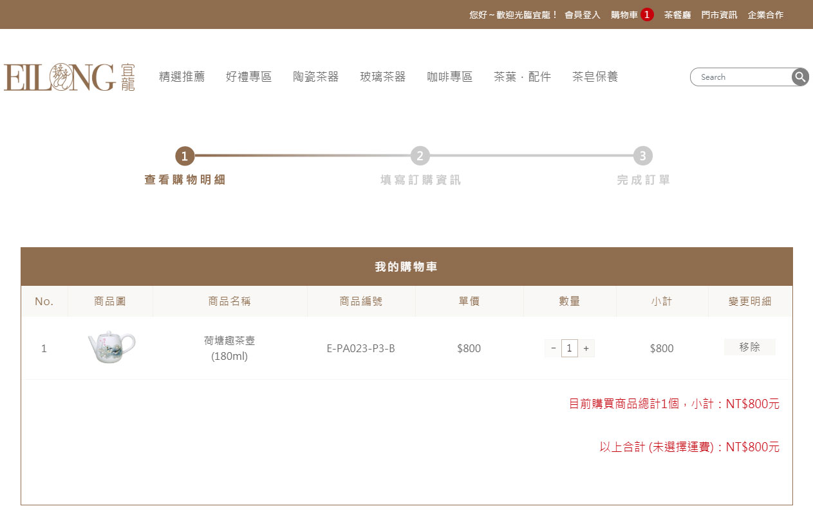This screenshot has height=515, width=813.
Task: Open the 陶瓷茶器 category
Action: [315, 77]
